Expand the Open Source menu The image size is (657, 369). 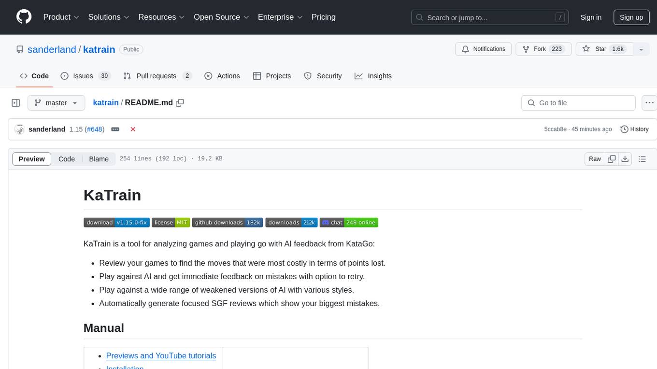pyautogui.click(x=222, y=17)
